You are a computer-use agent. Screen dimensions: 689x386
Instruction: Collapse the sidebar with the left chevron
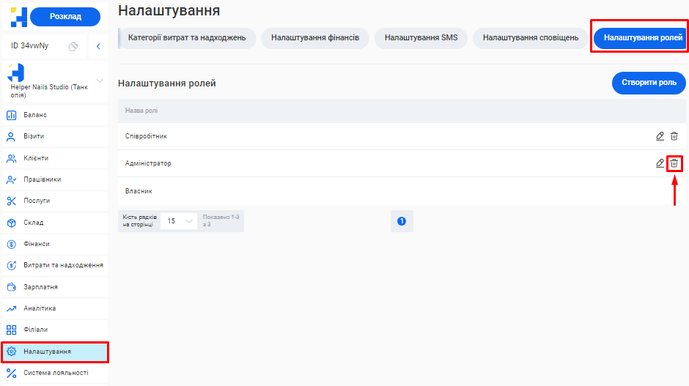[x=99, y=46]
